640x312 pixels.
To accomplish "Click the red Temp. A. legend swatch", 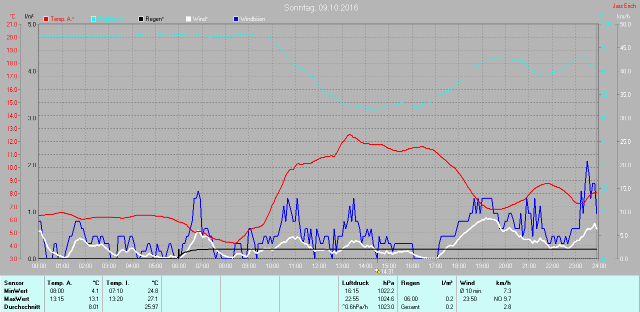I will (x=46, y=19).
